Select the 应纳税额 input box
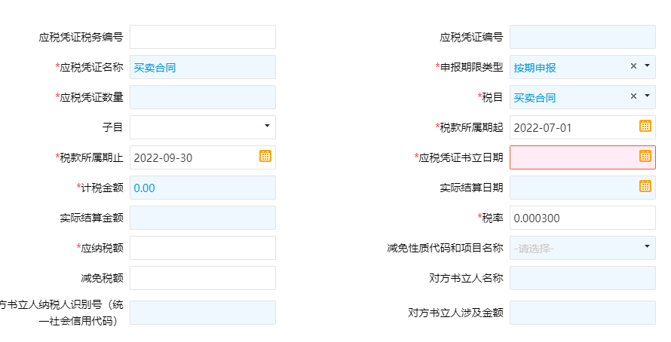The width and height of the screenshot is (671, 342). point(203,248)
